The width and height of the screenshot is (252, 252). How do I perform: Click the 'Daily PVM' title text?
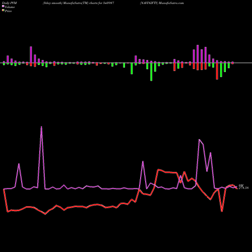tap(10, 3)
